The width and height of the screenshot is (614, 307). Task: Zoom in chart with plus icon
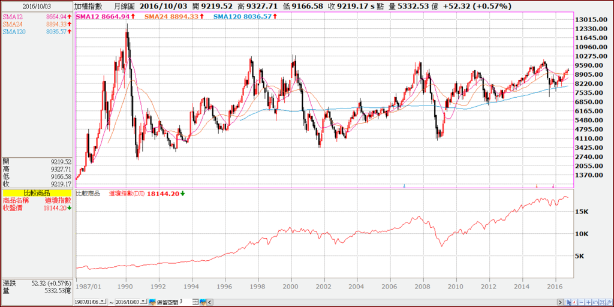[x=589, y=302]
